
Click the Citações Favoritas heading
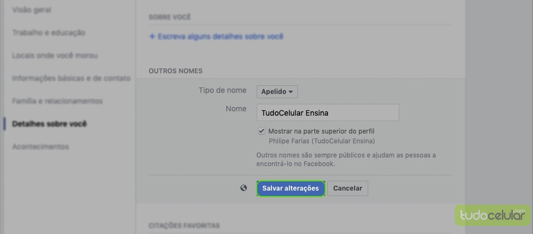pyautogui.click(x=184, y=225)
